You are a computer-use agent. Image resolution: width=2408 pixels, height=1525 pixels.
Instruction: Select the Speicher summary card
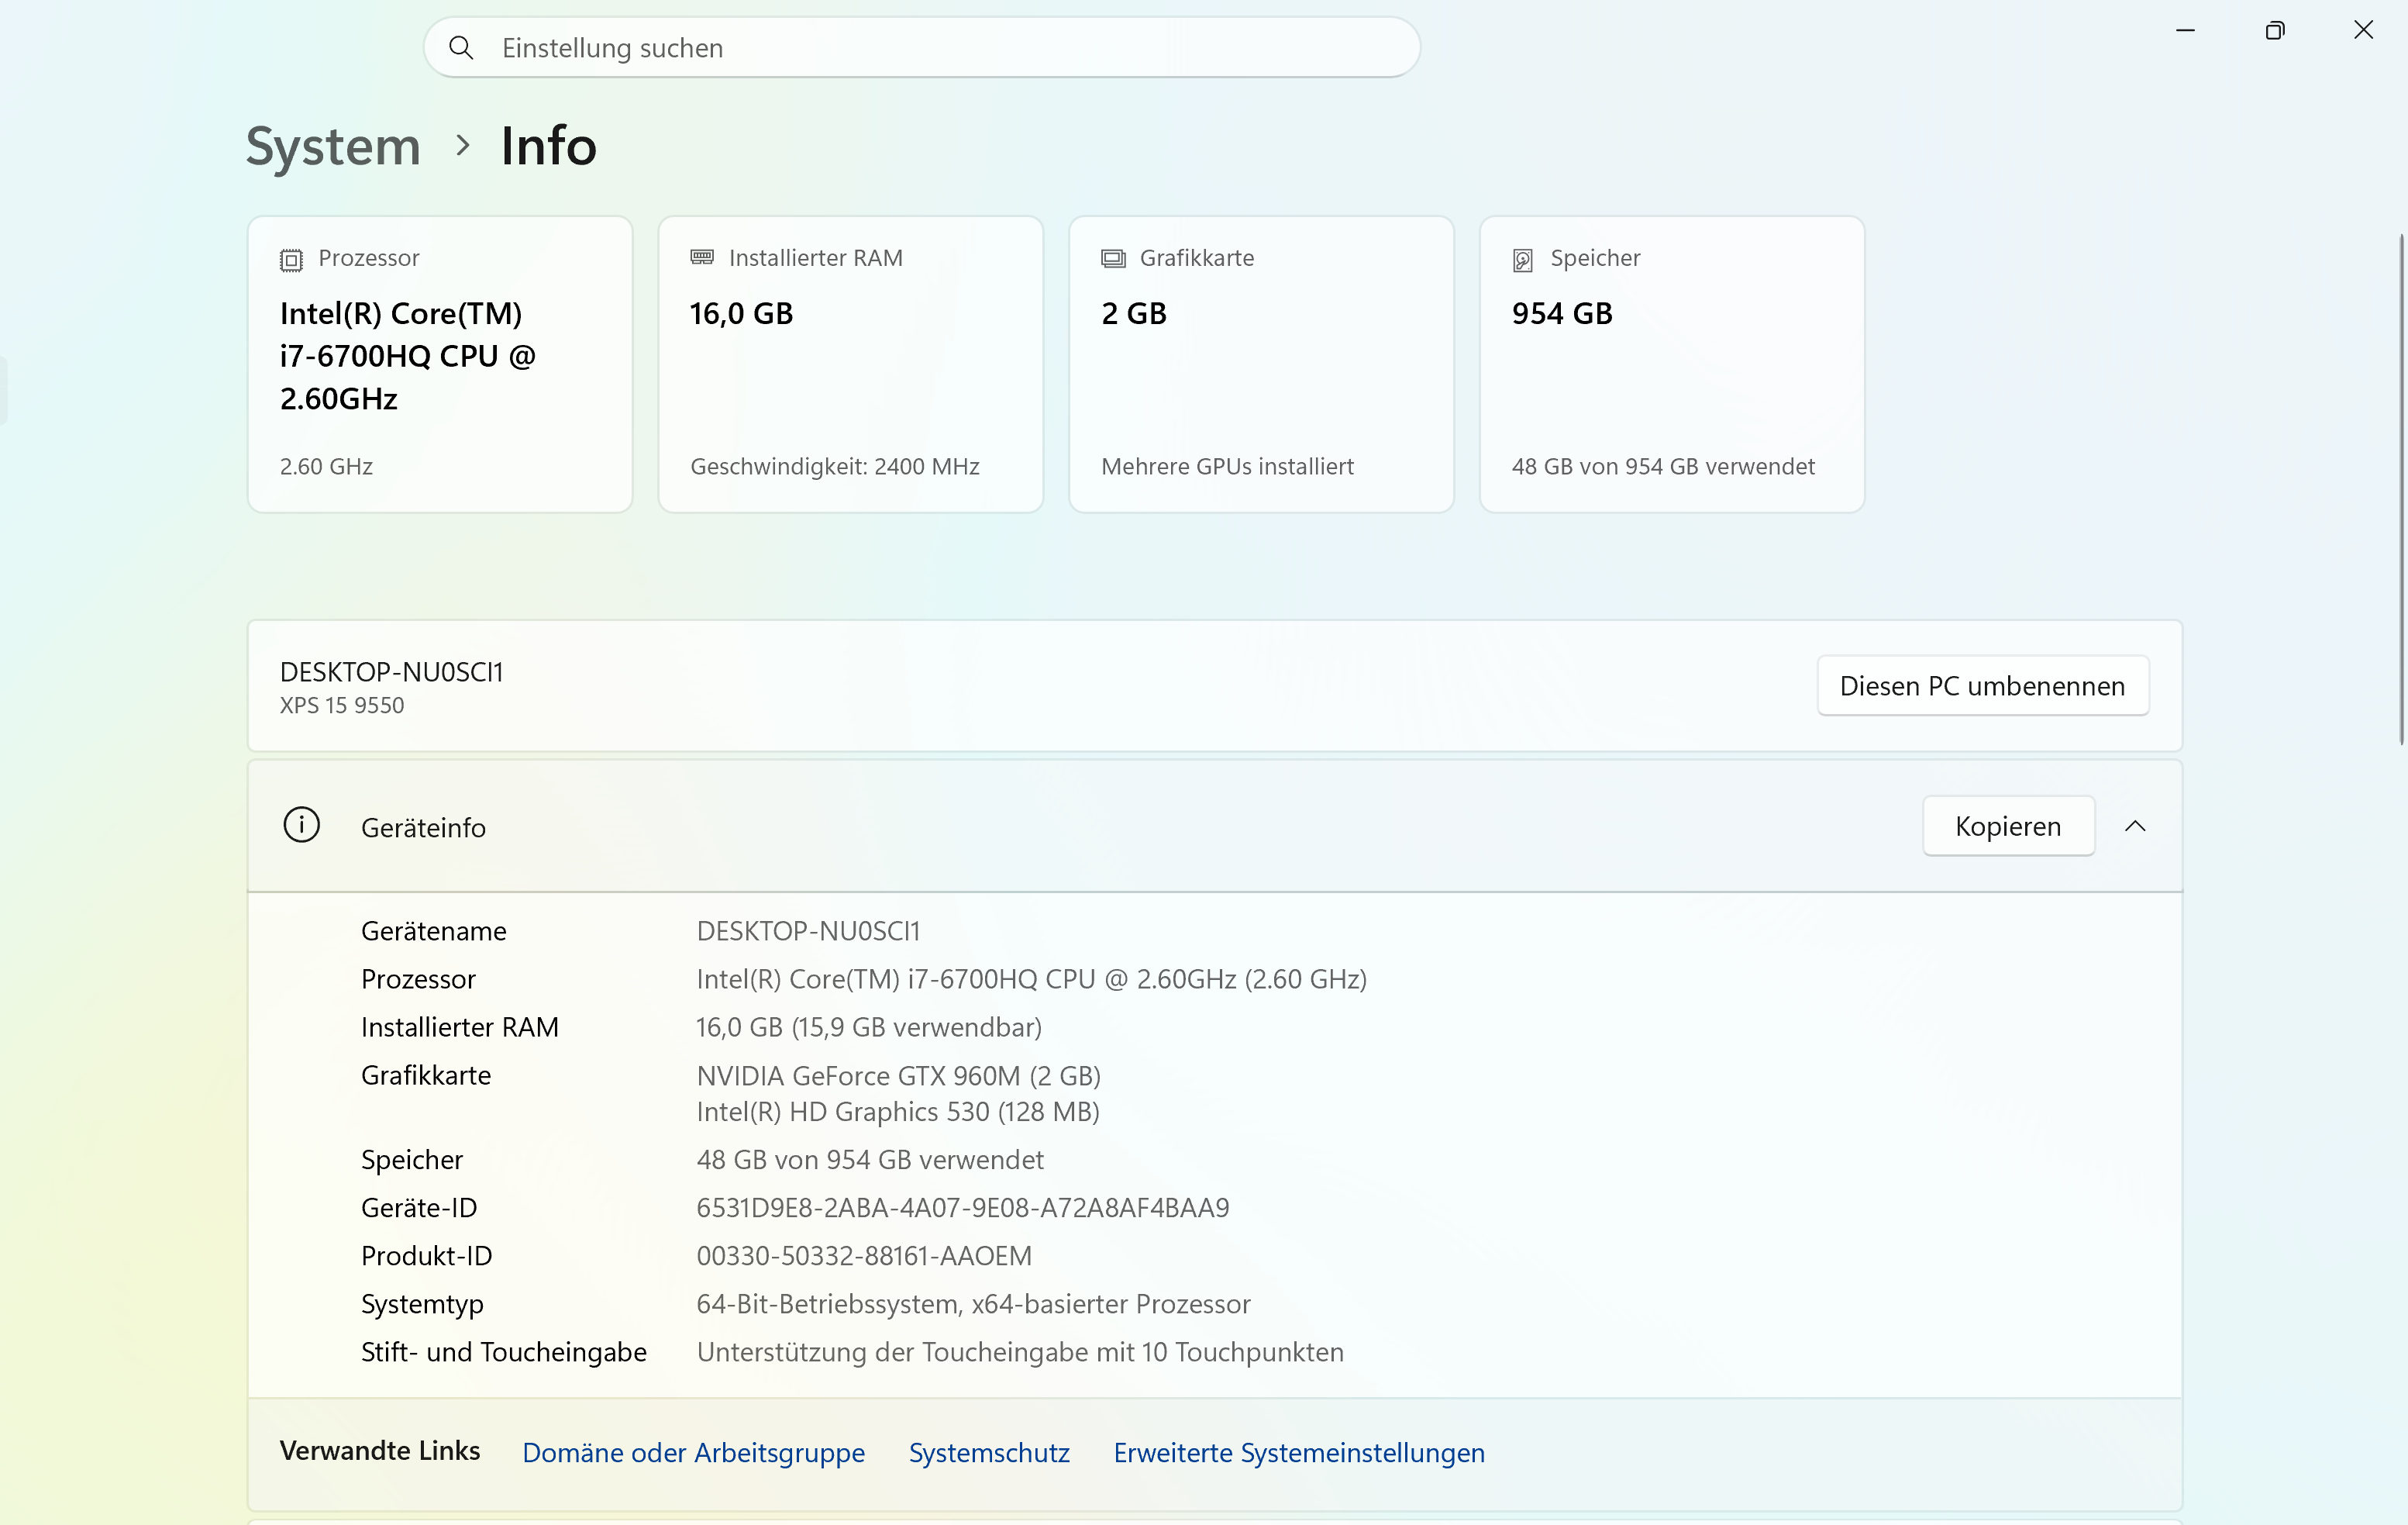click(x=1672, y=364)
